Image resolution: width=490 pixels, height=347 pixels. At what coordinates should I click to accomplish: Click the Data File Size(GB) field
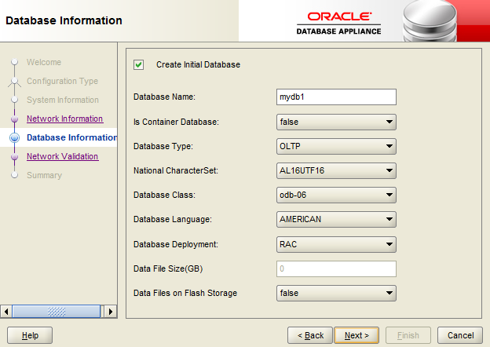coord(336,268)
